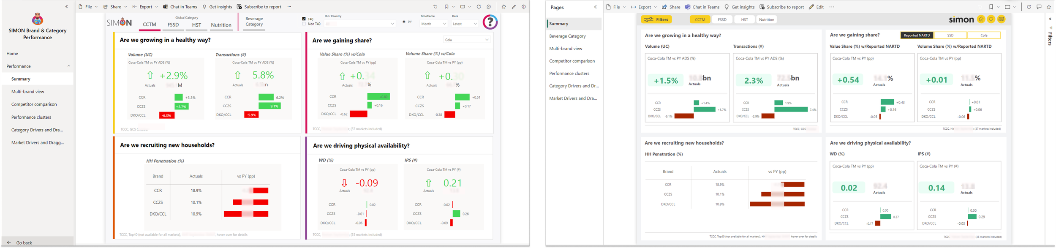This screenshot has height=248, width=1056.
Task: Toggle the T40 checkbox
Action: pos(304,19)
